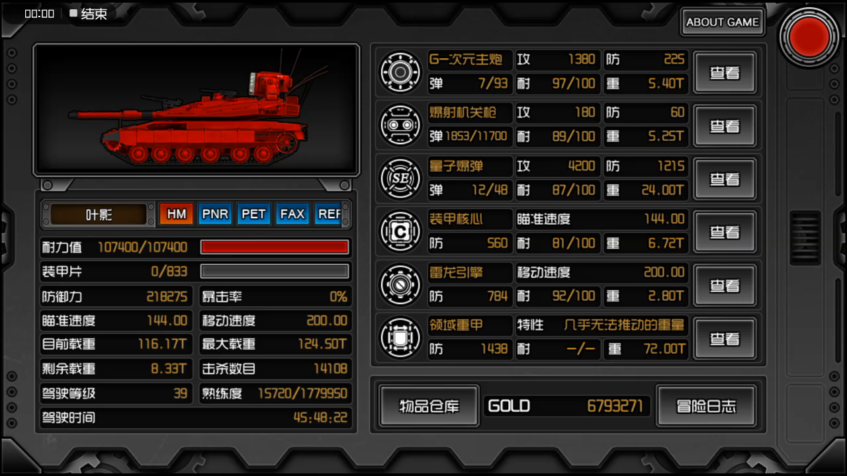This screenshot has width=847, height=476.
Task: Select the C armor core icon
Action: coord(400,231)
